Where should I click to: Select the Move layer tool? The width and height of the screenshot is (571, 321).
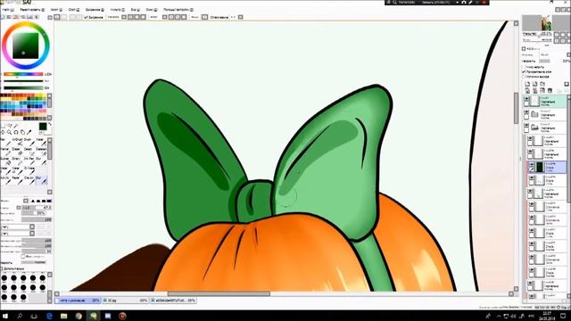(3, 132)
